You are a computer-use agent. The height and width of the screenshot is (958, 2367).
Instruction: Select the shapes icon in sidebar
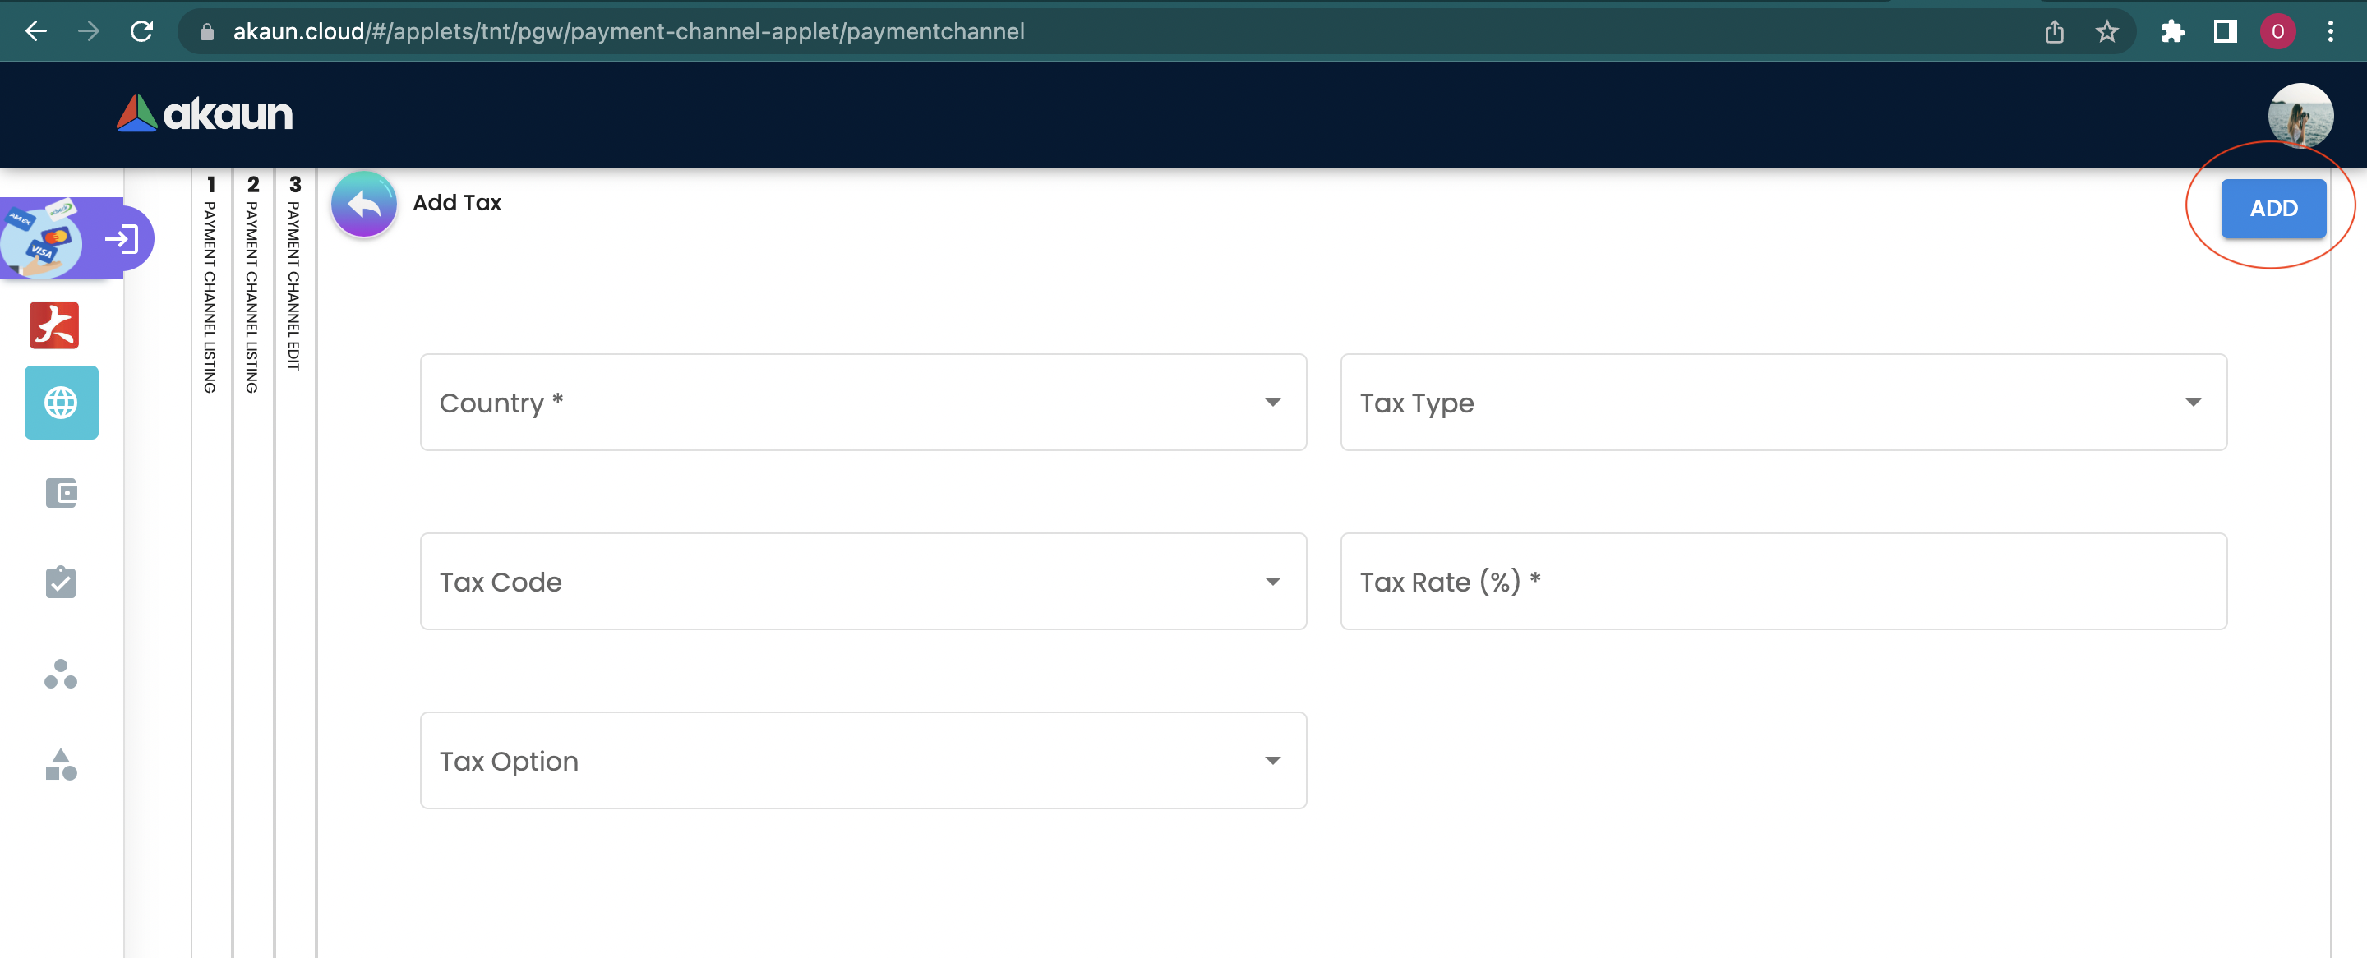click(61, 764)
